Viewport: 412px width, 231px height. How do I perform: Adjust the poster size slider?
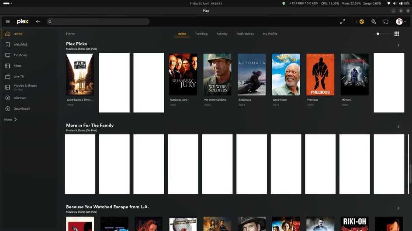click(378, 34)
